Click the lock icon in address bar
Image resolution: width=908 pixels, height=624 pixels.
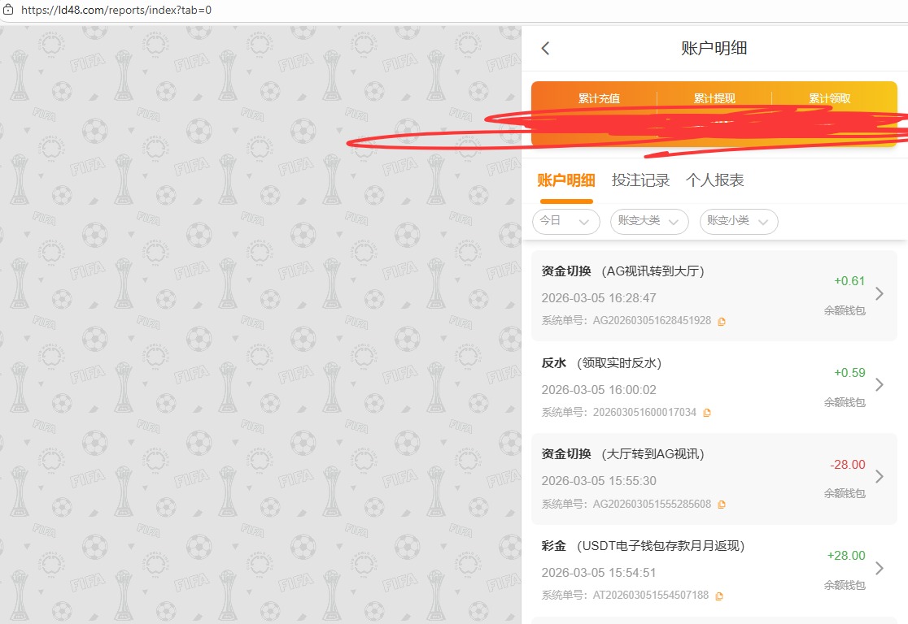(8, 11)
